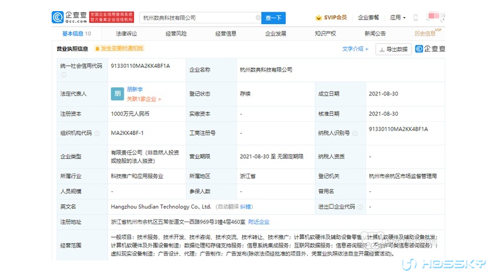This screenshot has height=277, width=492.
Task: Open 文字介绍 link
Action: (355, 49)
